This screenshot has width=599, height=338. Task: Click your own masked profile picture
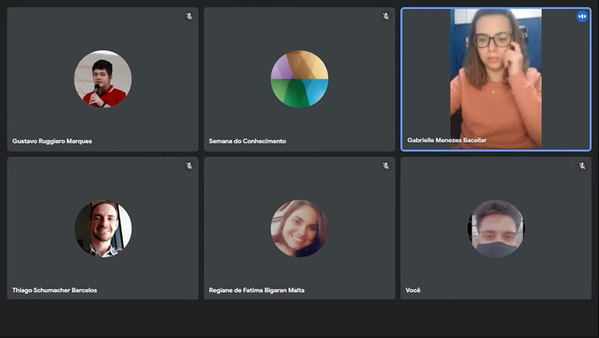point(496,229)
